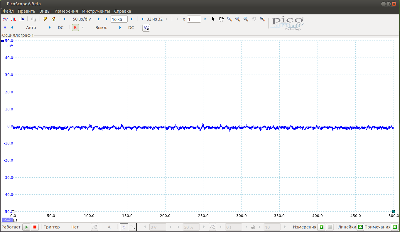This screenshot has height=232, width=400.
Task: Open the math channels button
Action: (x=146, y=28)
